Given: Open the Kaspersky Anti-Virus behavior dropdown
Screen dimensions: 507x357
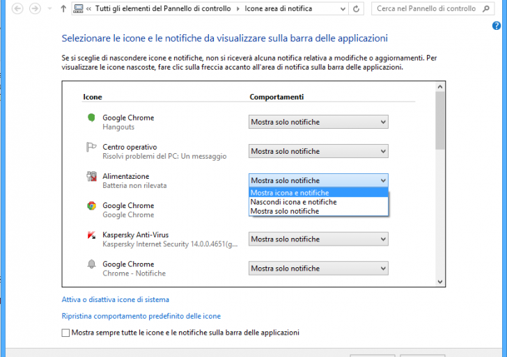Looking at the screenshot, I should click(318, 239).
